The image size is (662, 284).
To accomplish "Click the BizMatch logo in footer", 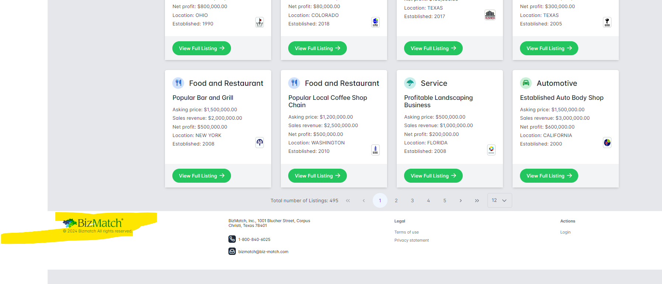I will point(93,223).
